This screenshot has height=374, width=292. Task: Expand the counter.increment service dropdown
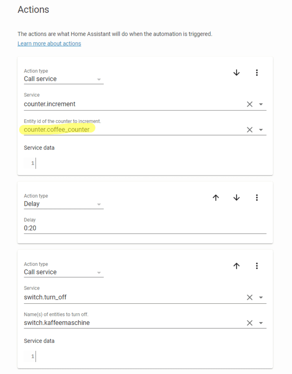click(261, 104)
